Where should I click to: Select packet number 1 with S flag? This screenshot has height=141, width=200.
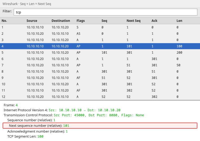[100, 27]
